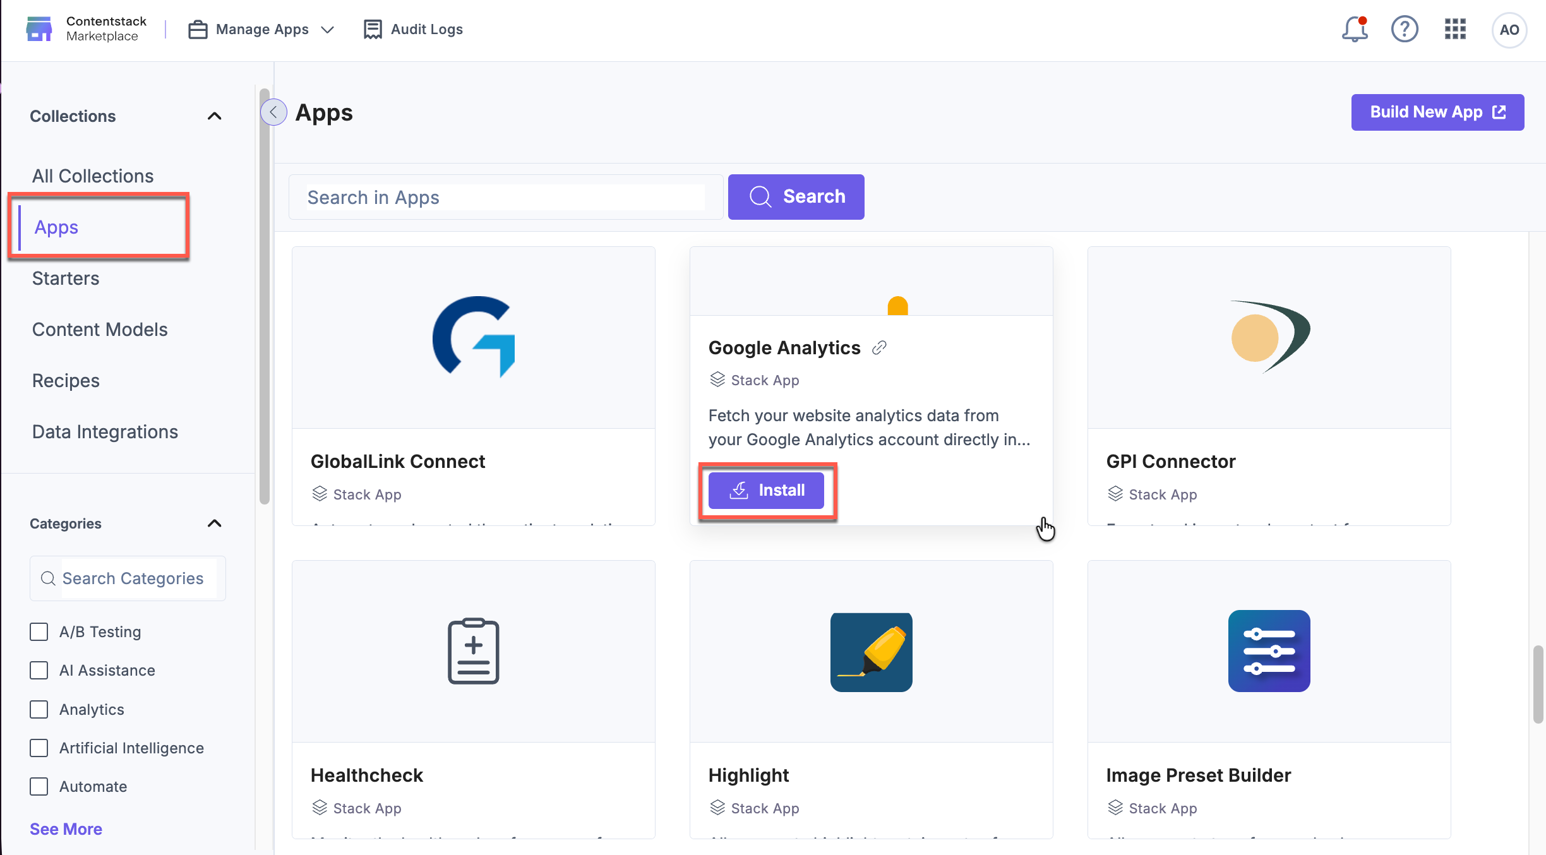
Task: Click the help question mark icon
Action: click(1405, 29)
